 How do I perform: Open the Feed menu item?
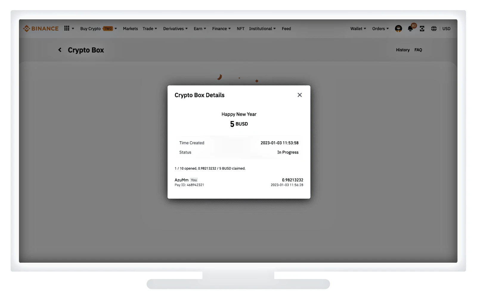(x=286, y=29)
